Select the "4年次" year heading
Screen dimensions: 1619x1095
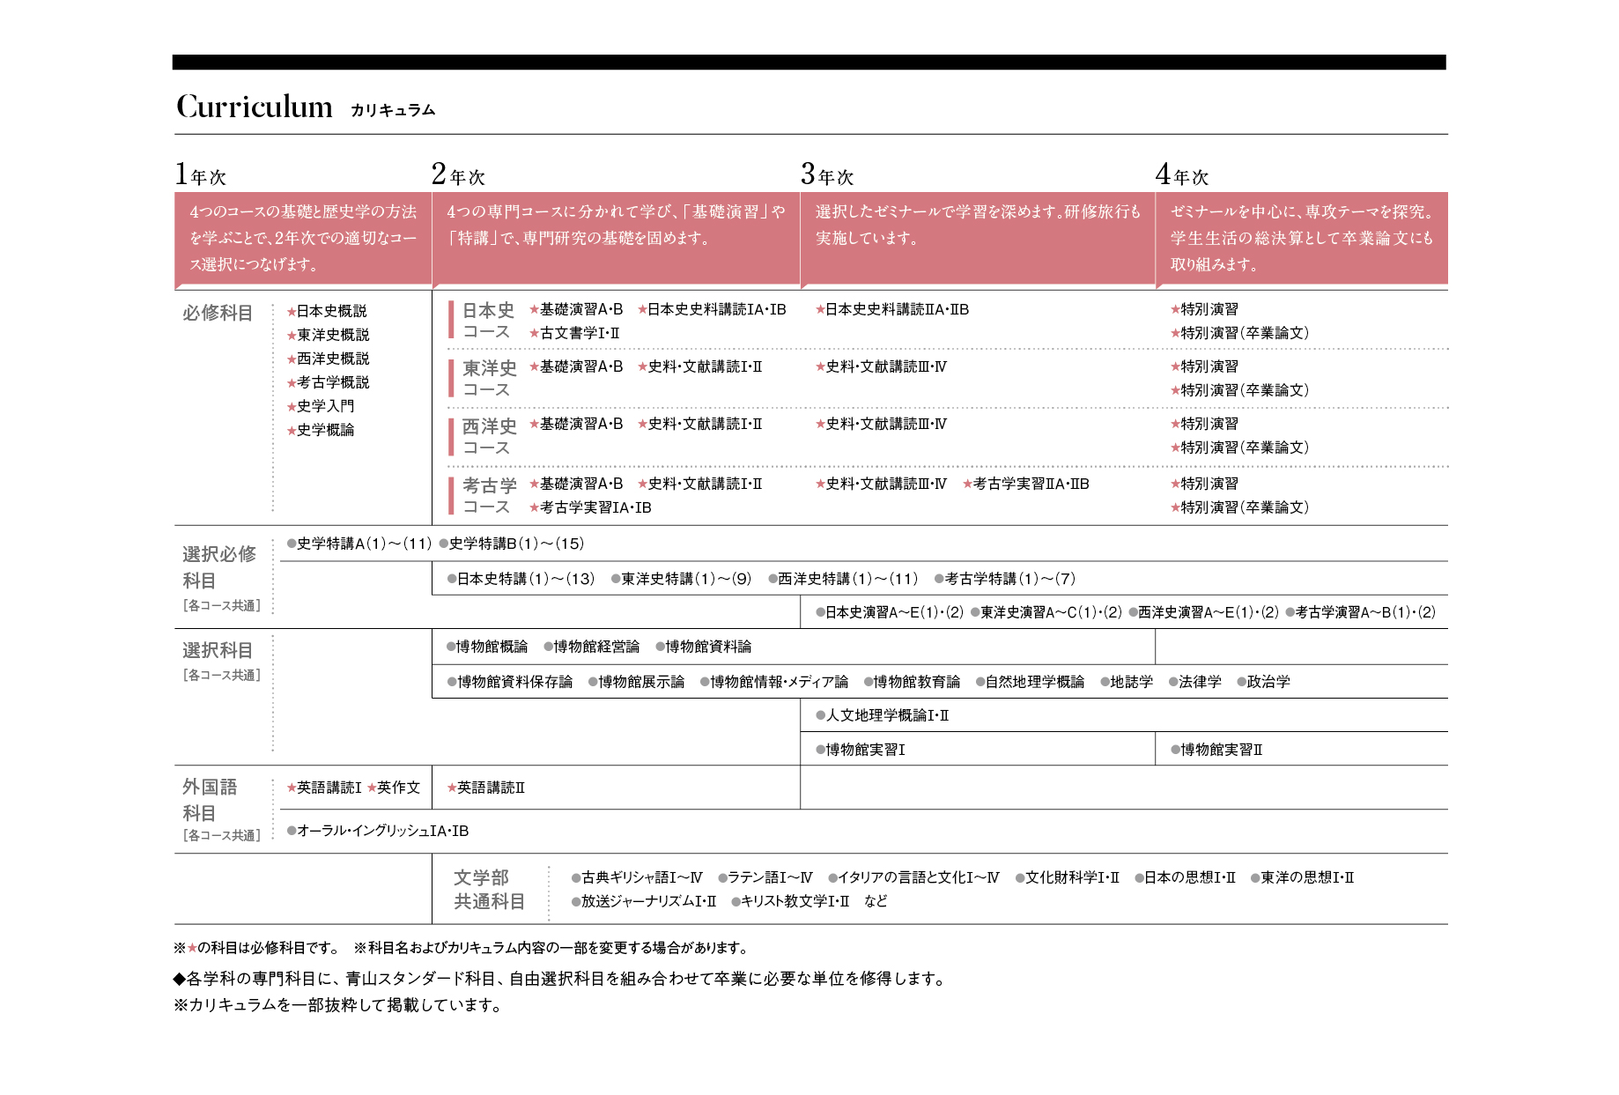pyautogui.click(x=1182, y=174)
